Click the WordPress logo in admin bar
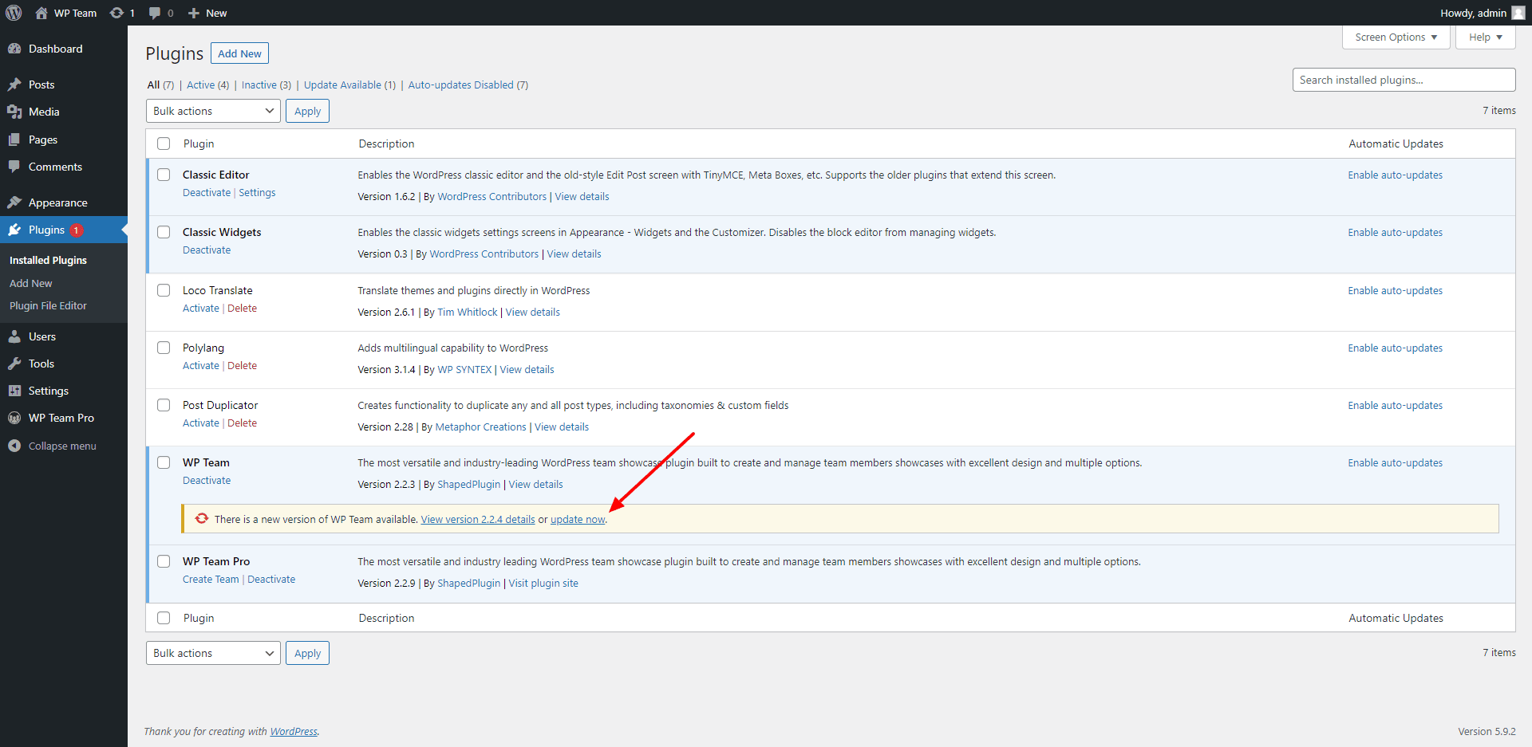This screenshot has height=747, width=1532. [x=14, y=13]
